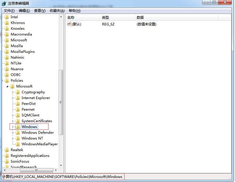Collapse Microsoft key under Policies
The height and width of the screenshot is (182, 235).
tap(7, 87)
